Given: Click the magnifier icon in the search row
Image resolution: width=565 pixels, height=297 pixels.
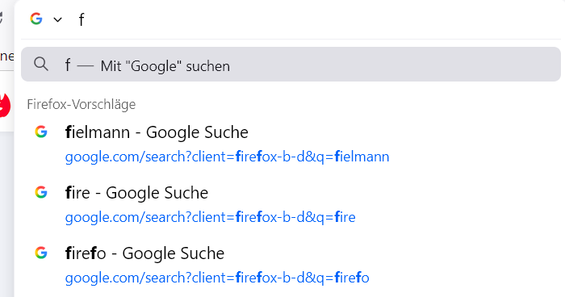Looking at the screenshot, I should (x=40, y=64).
